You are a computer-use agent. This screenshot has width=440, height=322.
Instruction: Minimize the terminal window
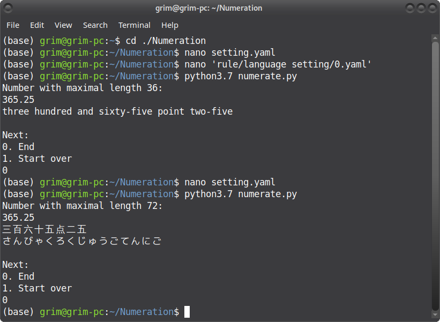click(x=409, y=8)
